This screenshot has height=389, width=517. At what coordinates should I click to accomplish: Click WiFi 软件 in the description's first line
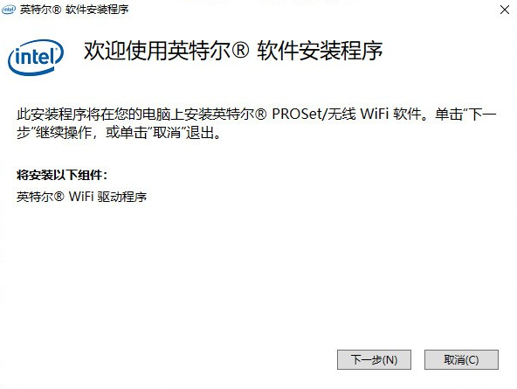click(391, 115)
